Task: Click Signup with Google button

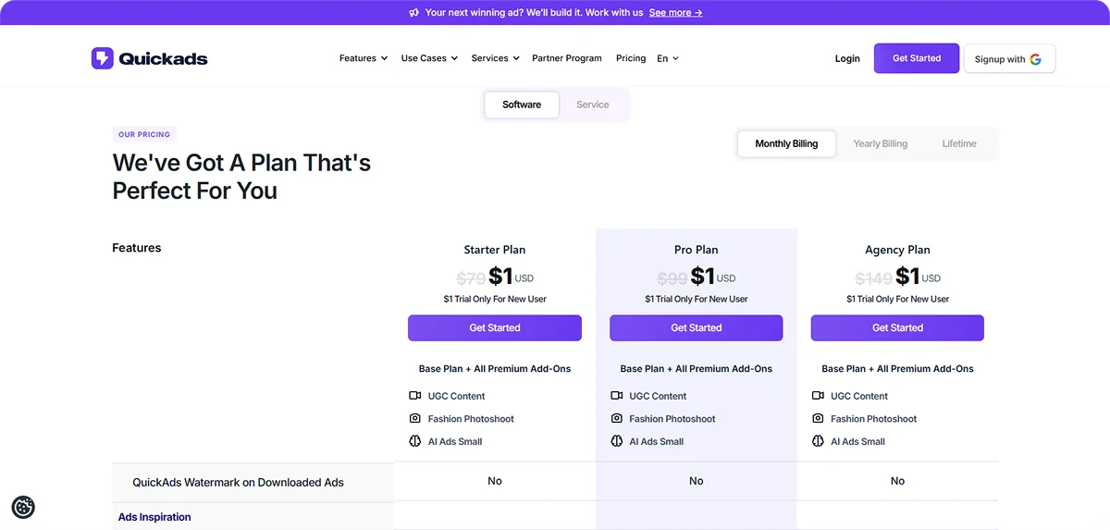Action: 1009,58
